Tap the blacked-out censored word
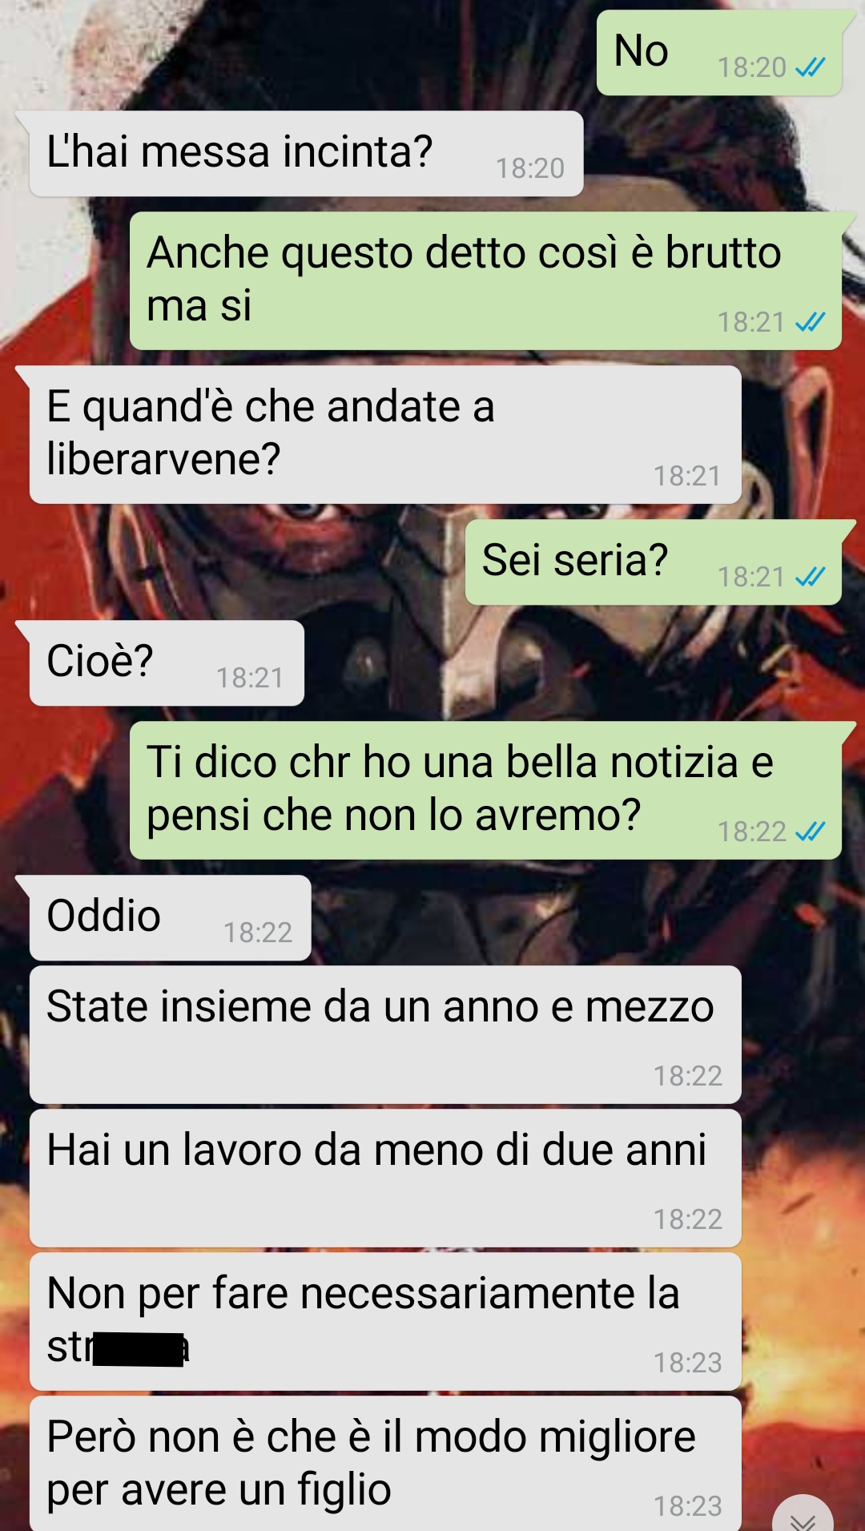865x1531 pixels. pos(139,1349)
